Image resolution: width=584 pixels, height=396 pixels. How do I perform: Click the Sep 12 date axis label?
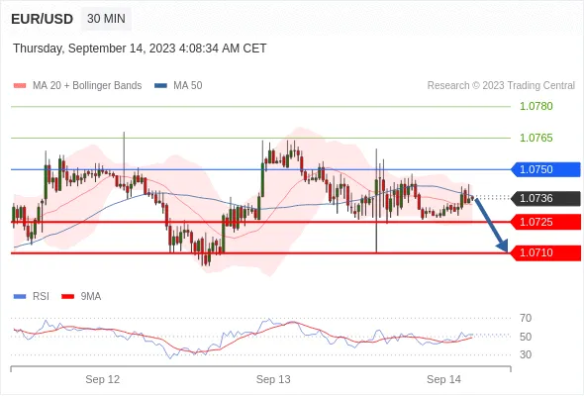coord(102,379)
